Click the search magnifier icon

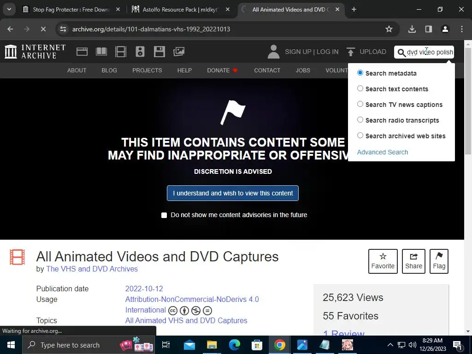point(401,53)
